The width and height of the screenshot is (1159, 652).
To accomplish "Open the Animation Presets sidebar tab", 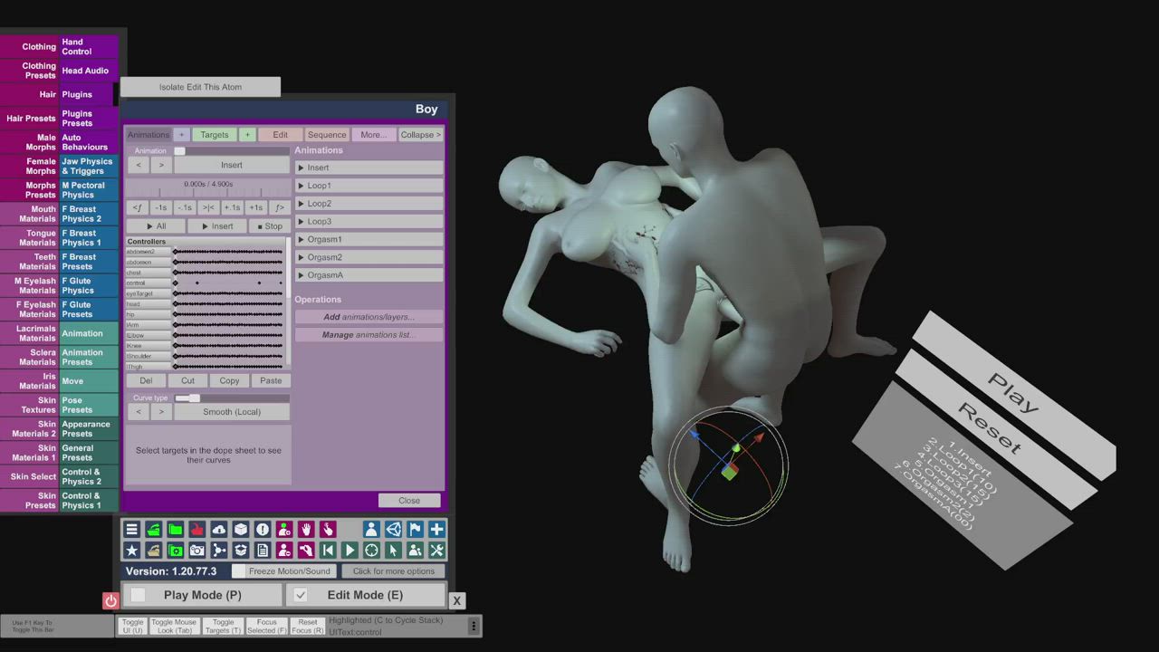I will [88, 357].
